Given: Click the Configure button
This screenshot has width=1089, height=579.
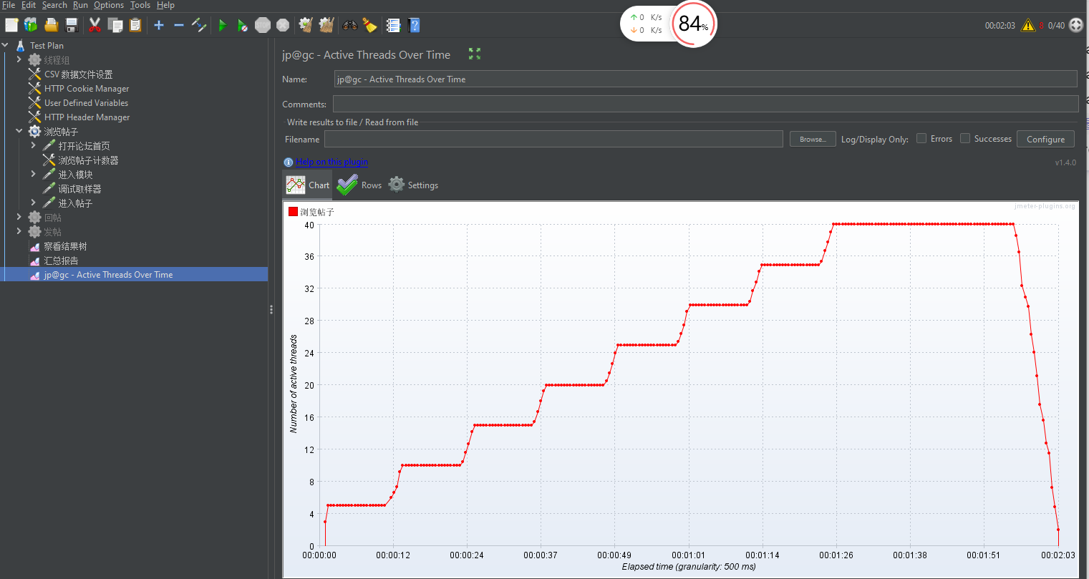Looking at the screenshot, I should [1045, 139].
